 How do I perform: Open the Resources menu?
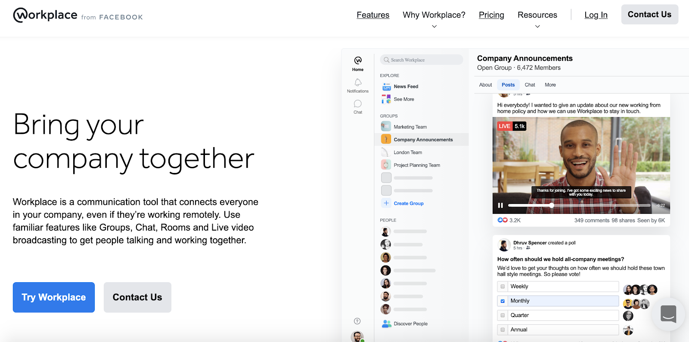pyautogui.click(x=537, y=15)
